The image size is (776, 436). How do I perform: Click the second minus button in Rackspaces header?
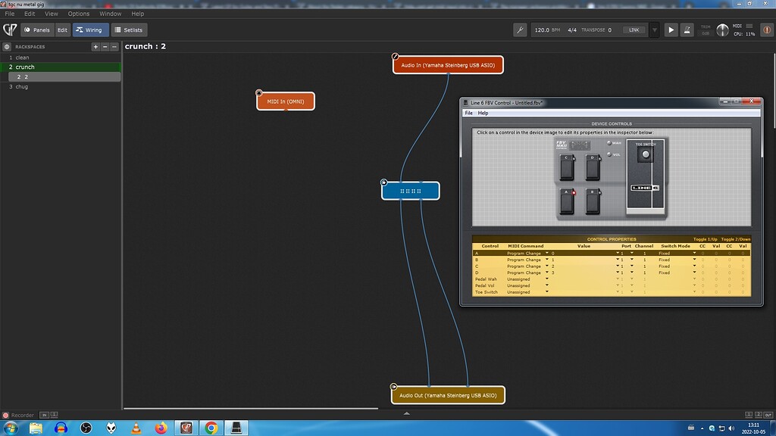114,46
